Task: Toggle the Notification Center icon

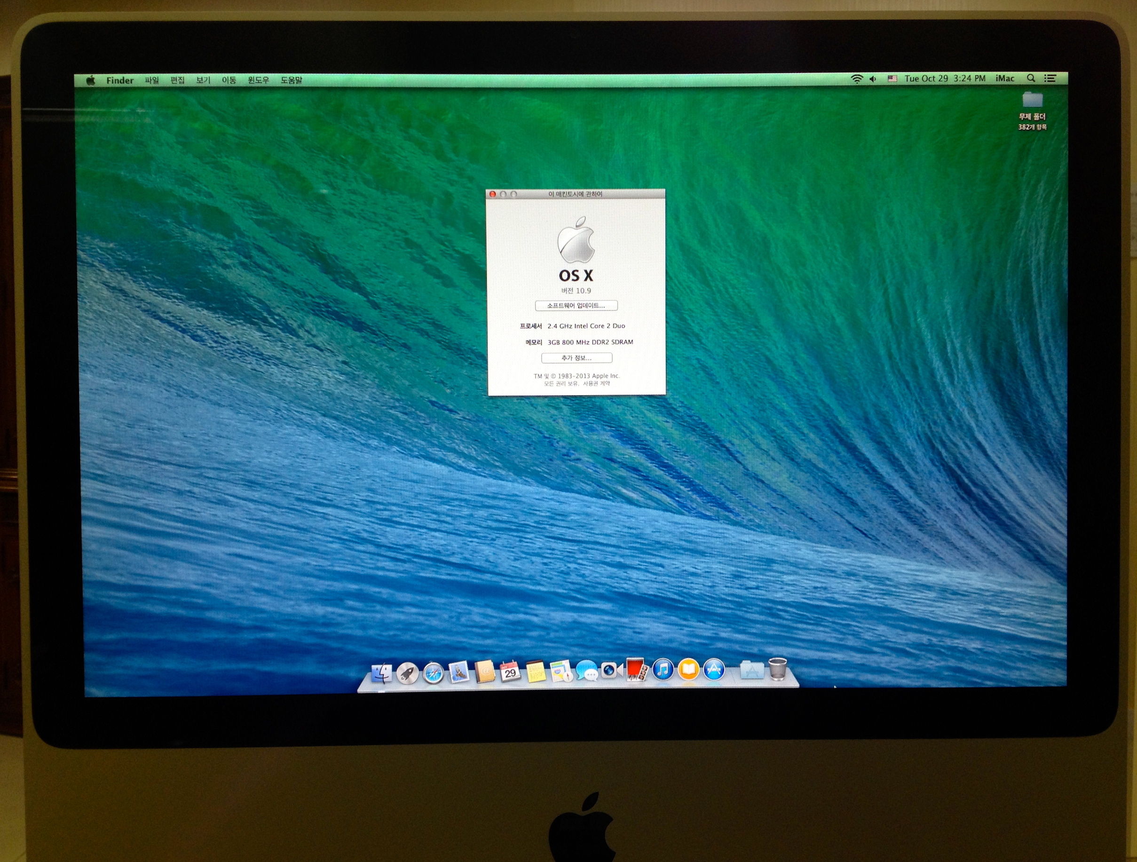Action: pos(1050,78)
